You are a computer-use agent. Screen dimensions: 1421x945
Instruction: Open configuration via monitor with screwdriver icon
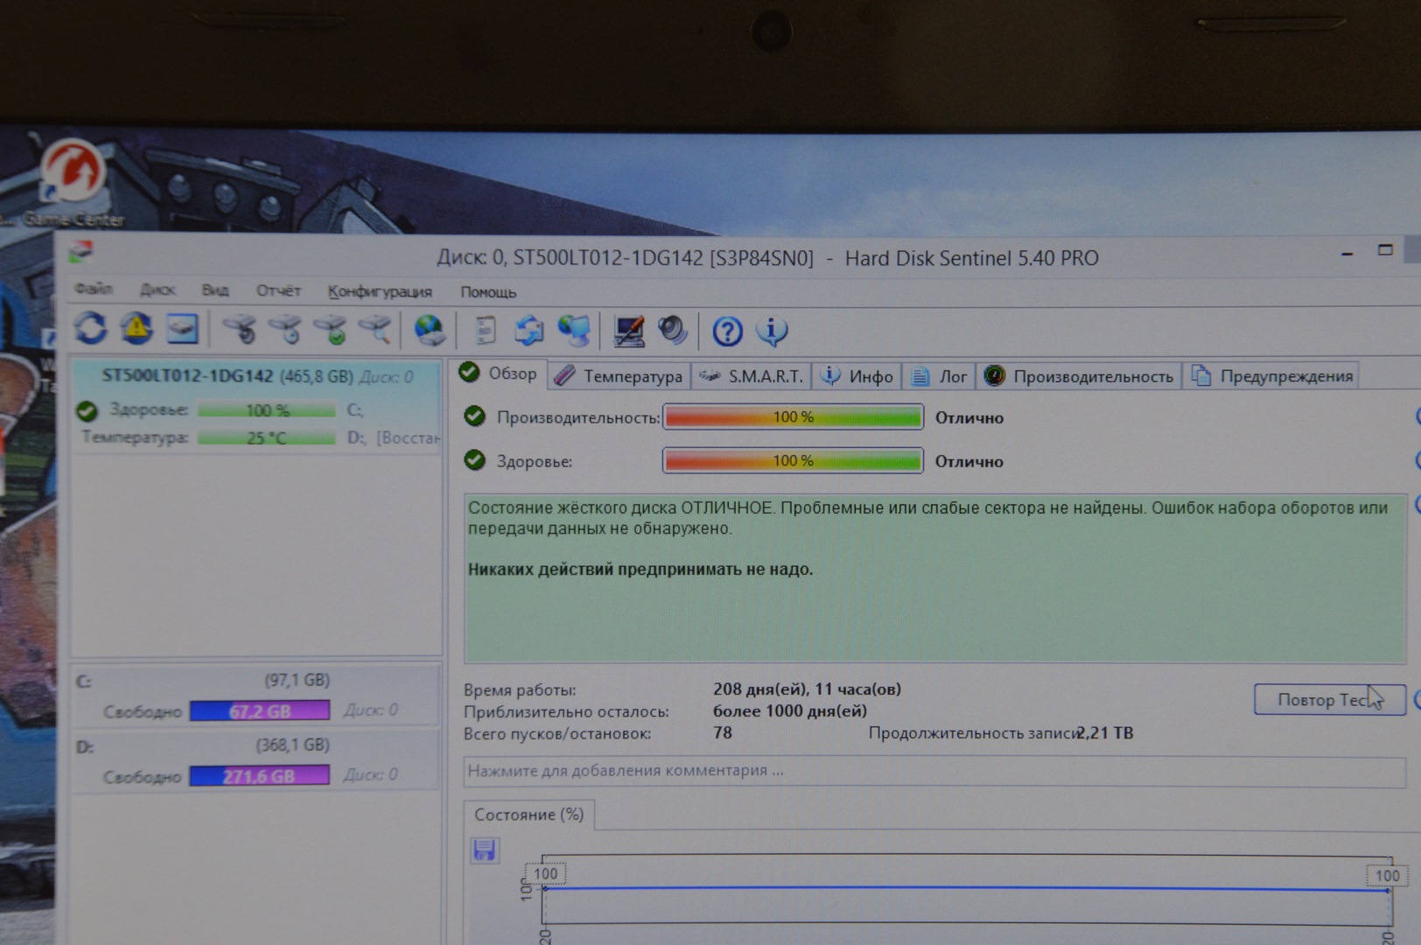tap(628, 331)
